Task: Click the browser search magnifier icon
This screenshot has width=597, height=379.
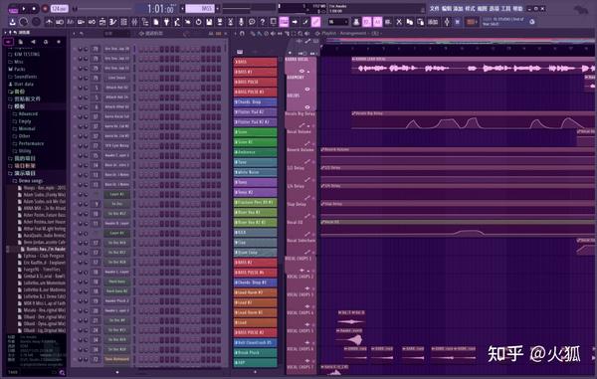Action: tap(62, 372)
